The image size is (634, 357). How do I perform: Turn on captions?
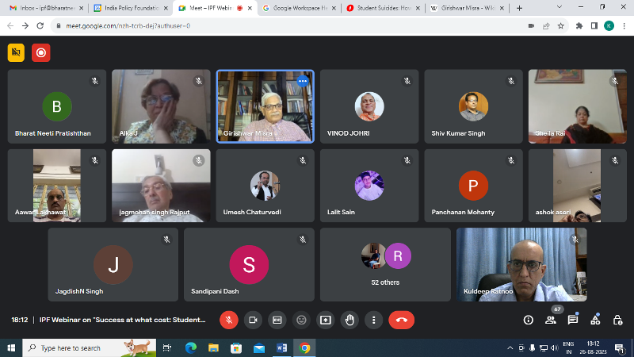(277, 320)
